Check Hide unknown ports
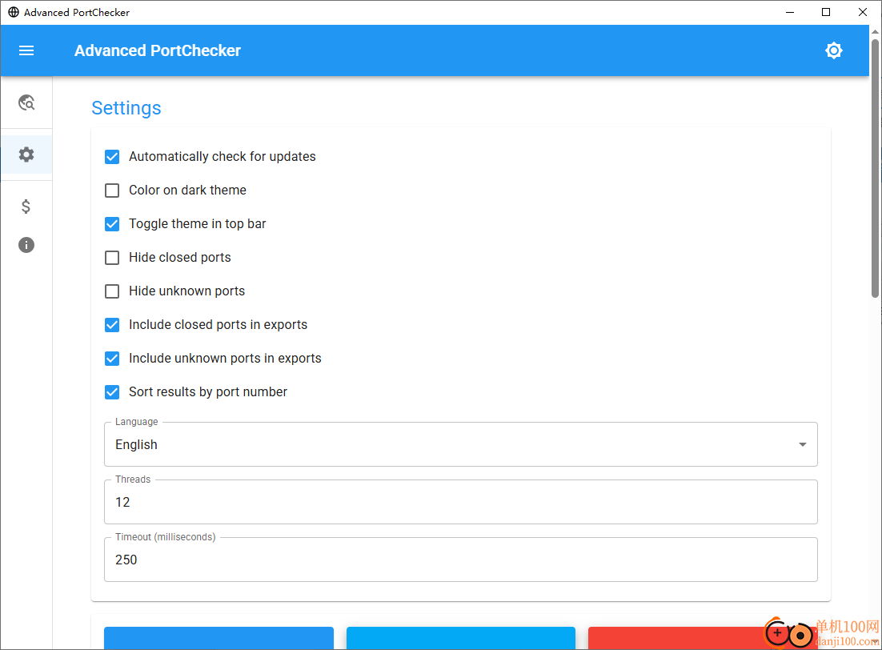 click(112, 291)
